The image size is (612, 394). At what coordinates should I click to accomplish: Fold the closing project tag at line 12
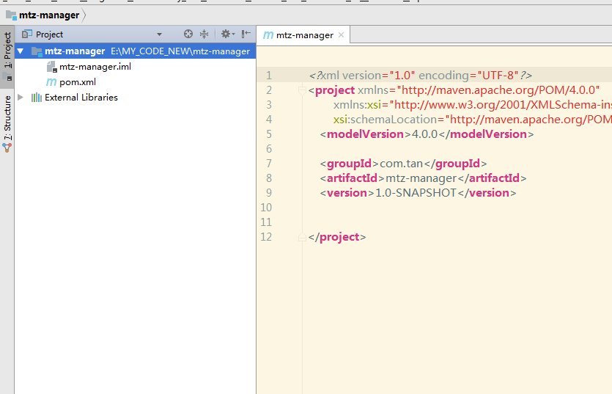coord(301,237)
